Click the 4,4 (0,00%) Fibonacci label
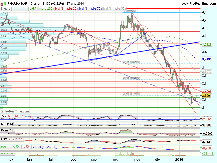 pos(130,11)
